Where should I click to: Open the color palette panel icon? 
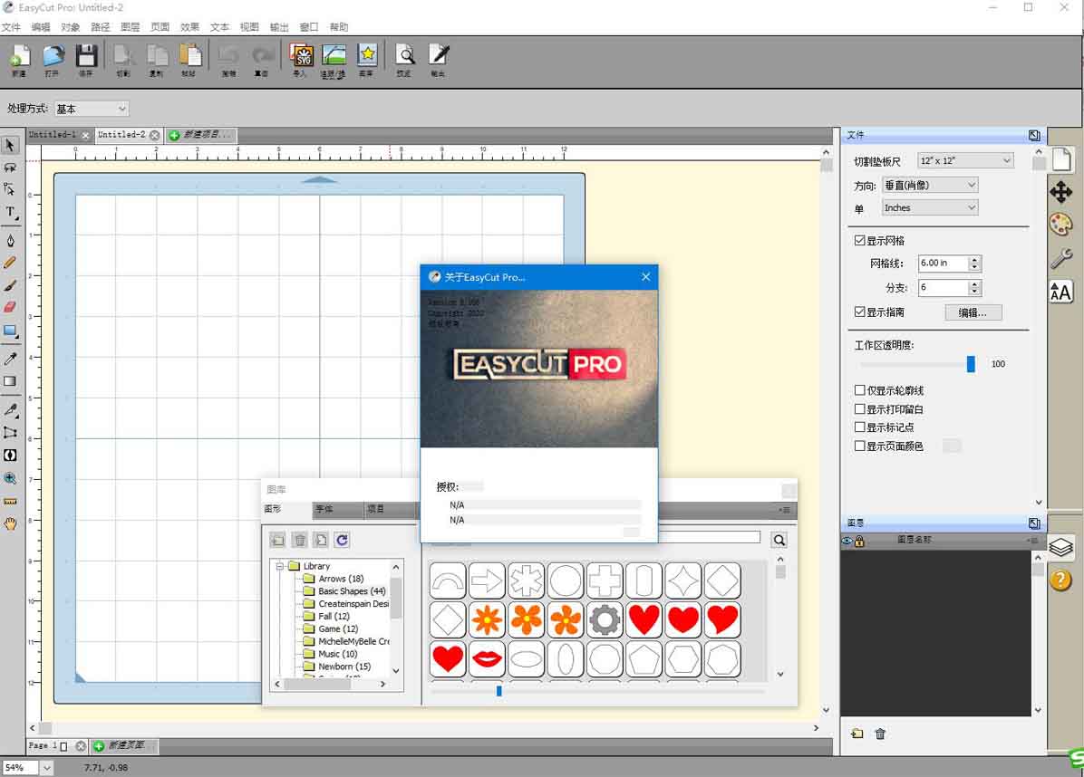[x=1061, y=225]
